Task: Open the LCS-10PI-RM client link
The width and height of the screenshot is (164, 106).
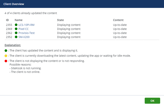Action: click(x=26, y=25)
